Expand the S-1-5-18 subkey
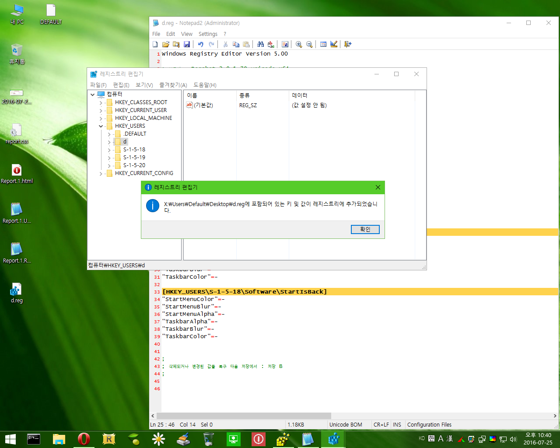The height and width of the screenshot is (448, 560). 109,150
